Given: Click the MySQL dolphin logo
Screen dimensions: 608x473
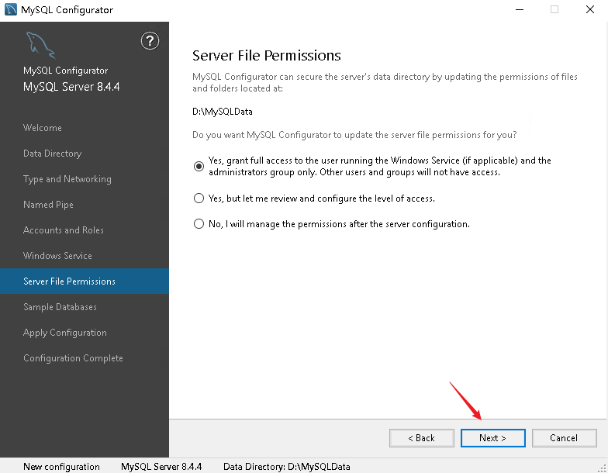Looking at the screenshot, I should point(40,45).
